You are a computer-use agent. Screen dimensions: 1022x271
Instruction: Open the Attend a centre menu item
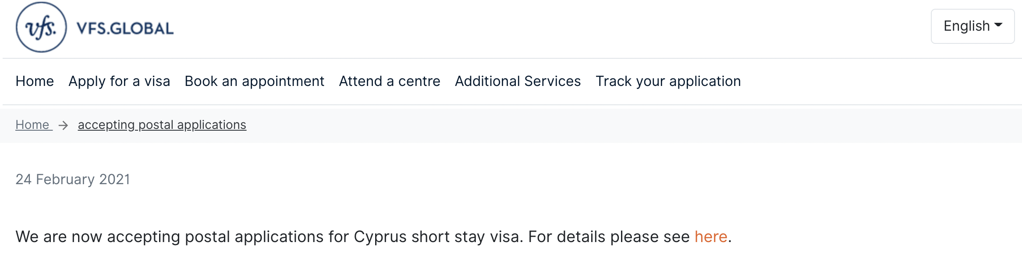(389, 81)
